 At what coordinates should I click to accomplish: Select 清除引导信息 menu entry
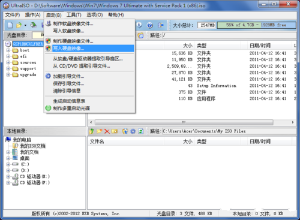point(89,91)
